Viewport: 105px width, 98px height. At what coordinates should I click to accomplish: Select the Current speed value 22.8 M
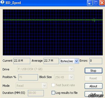point(22,61)
